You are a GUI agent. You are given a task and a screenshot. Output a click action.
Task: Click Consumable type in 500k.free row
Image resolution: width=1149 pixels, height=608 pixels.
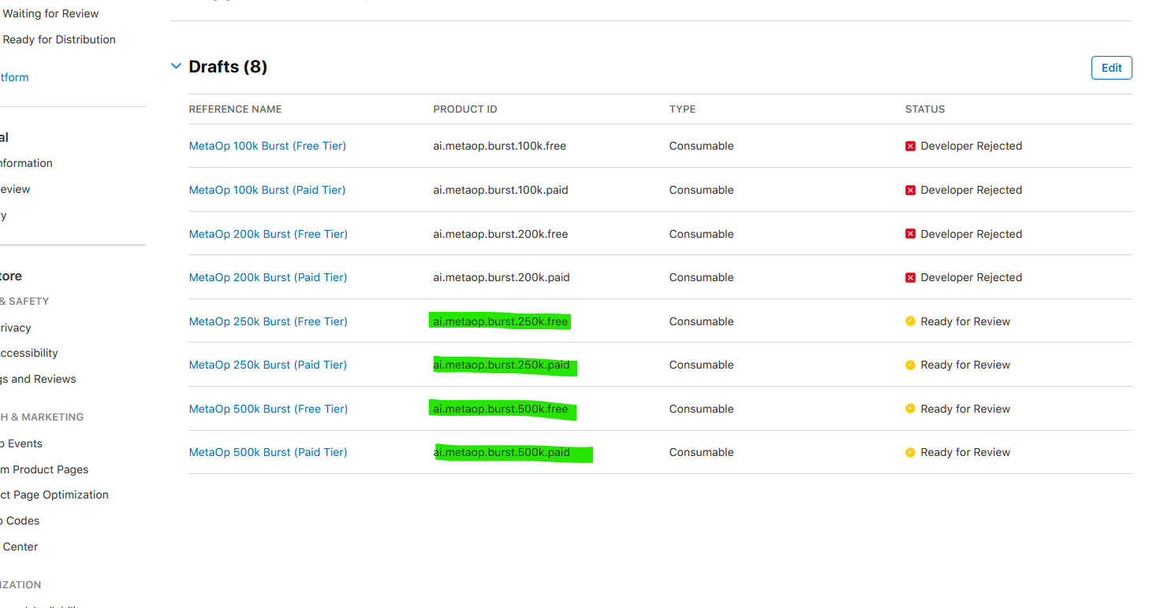[x=701, y=409]
